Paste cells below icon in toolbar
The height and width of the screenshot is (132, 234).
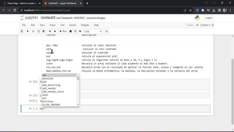tap(44, 31)
